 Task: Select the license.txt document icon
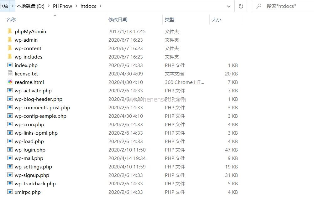pos(10,74)
